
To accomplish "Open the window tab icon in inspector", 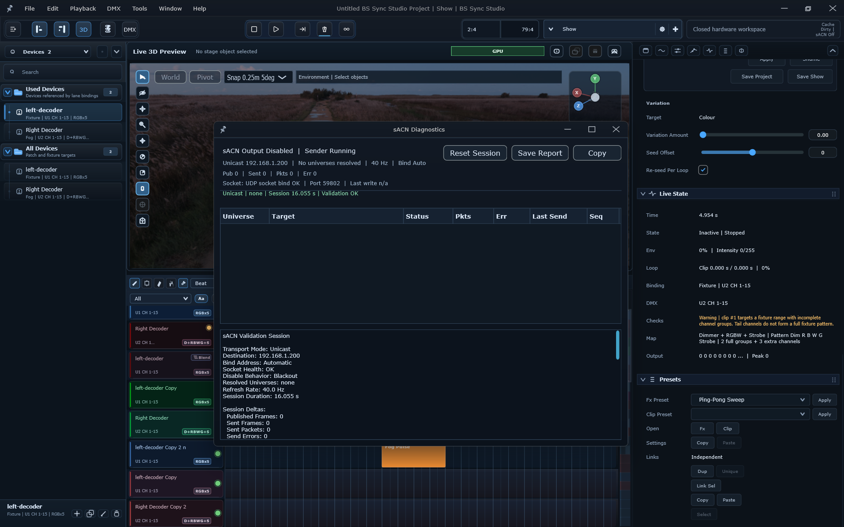I will [x=646, y=51].
